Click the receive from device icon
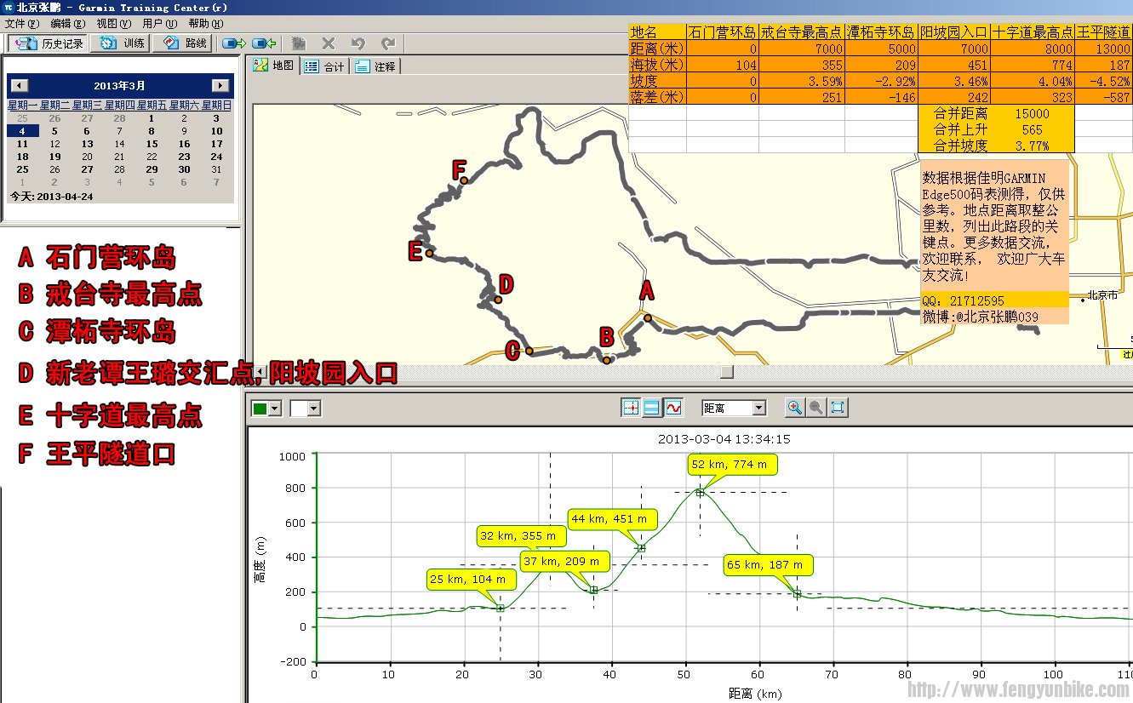The height and width of the screenshot is (703, 1133). [264, 43]
